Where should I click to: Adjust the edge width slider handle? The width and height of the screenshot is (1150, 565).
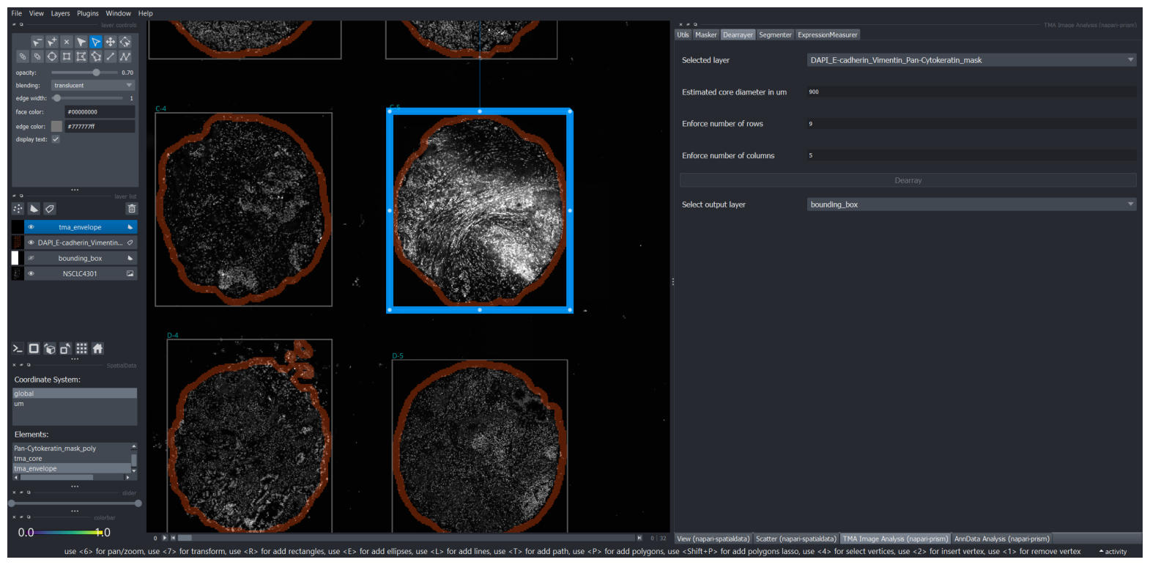(x=57, y=98)
